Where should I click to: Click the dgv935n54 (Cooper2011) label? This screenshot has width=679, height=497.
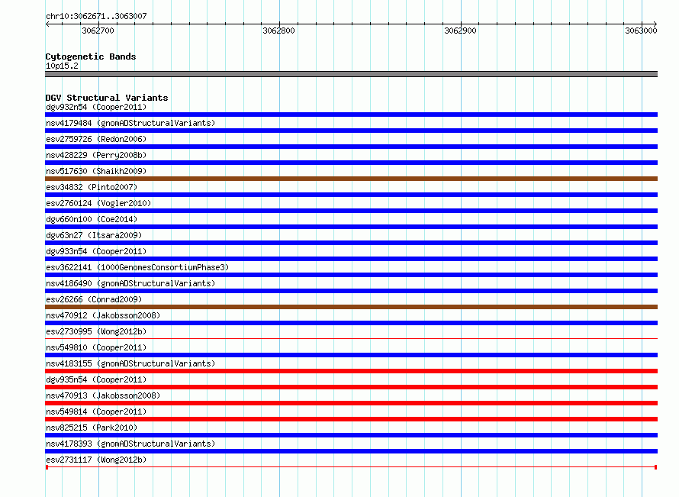coord(96,379)
